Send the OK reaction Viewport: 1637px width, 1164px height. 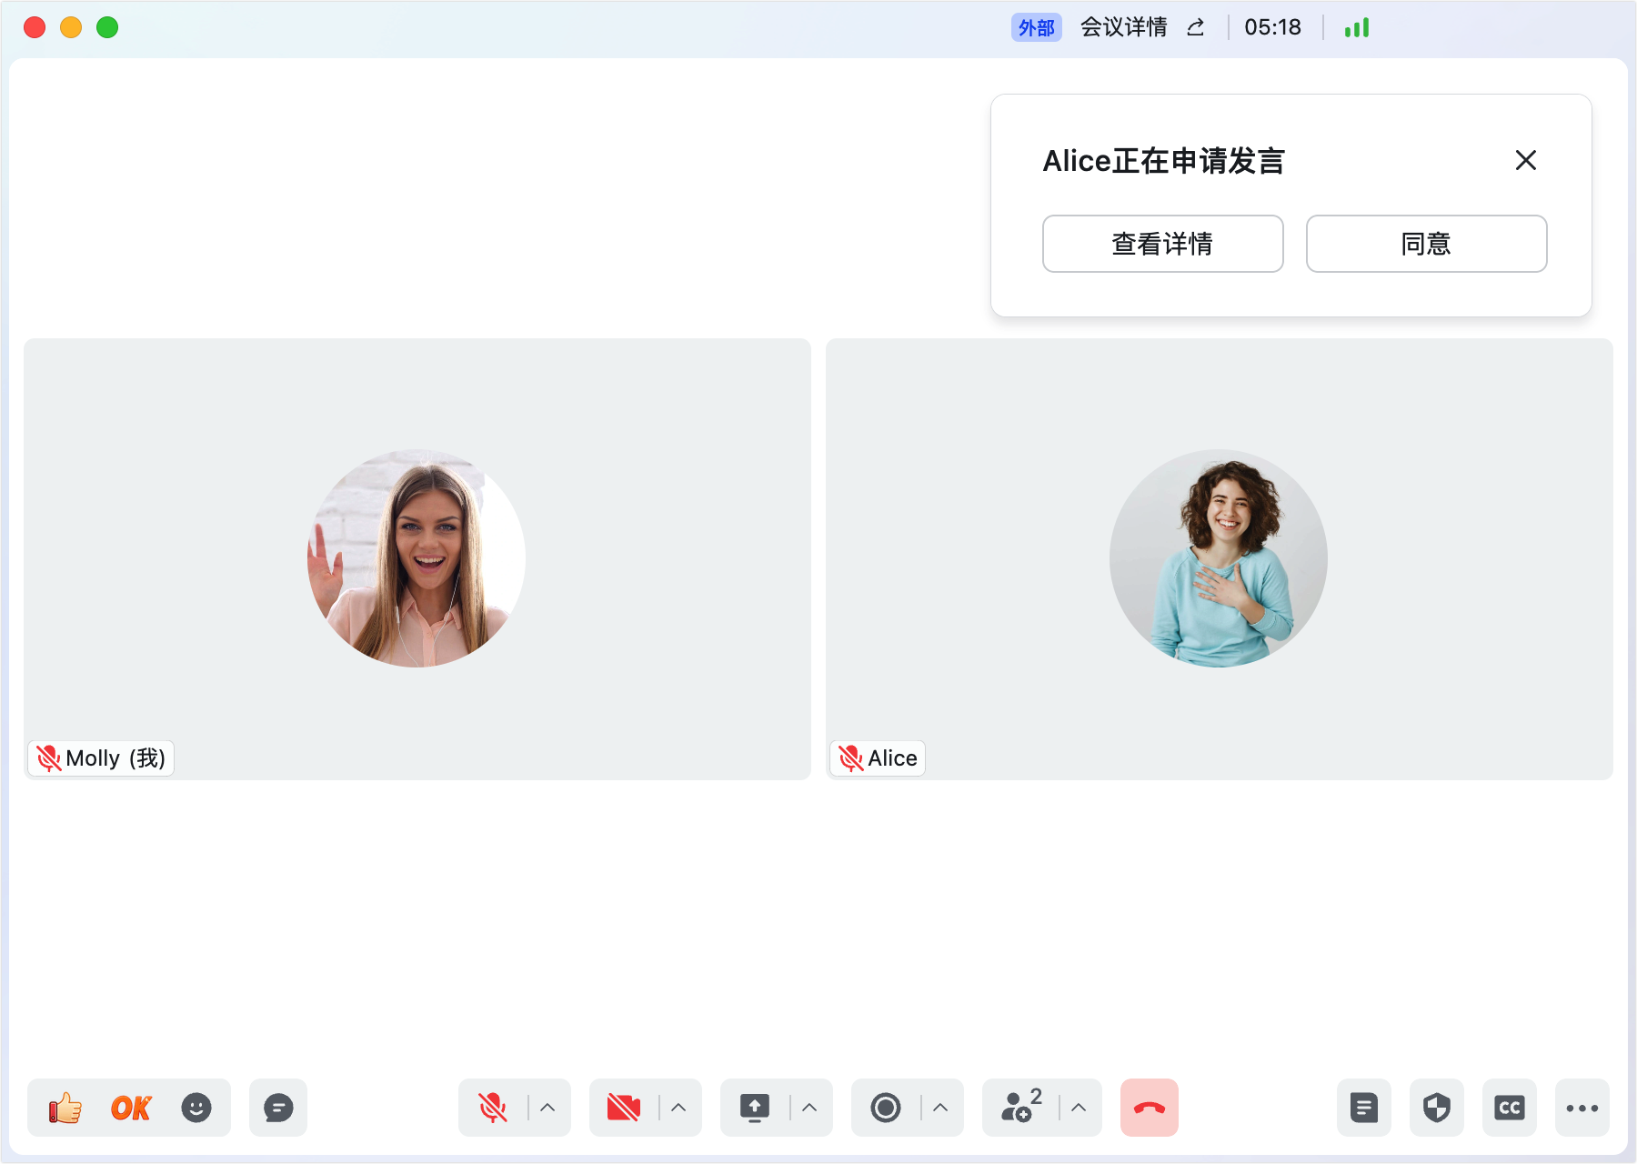coord(131,1108)
